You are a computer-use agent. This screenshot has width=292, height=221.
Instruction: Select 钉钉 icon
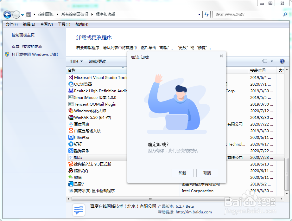click(x=71, y=144)
